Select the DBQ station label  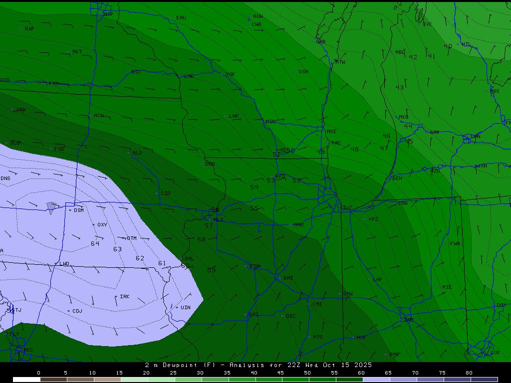(x=210, y=164)
